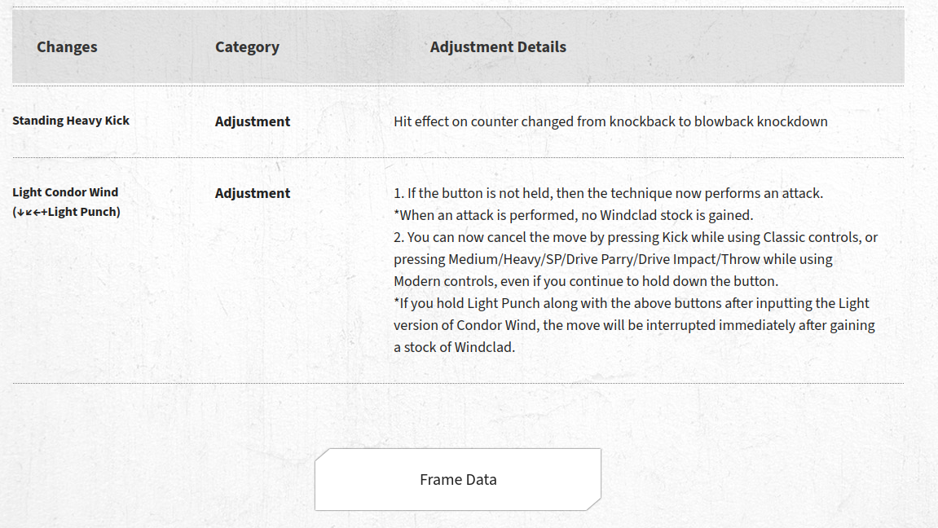
Task: Click the final line 'a stock of Windclad'
Action: pos(454,347)
